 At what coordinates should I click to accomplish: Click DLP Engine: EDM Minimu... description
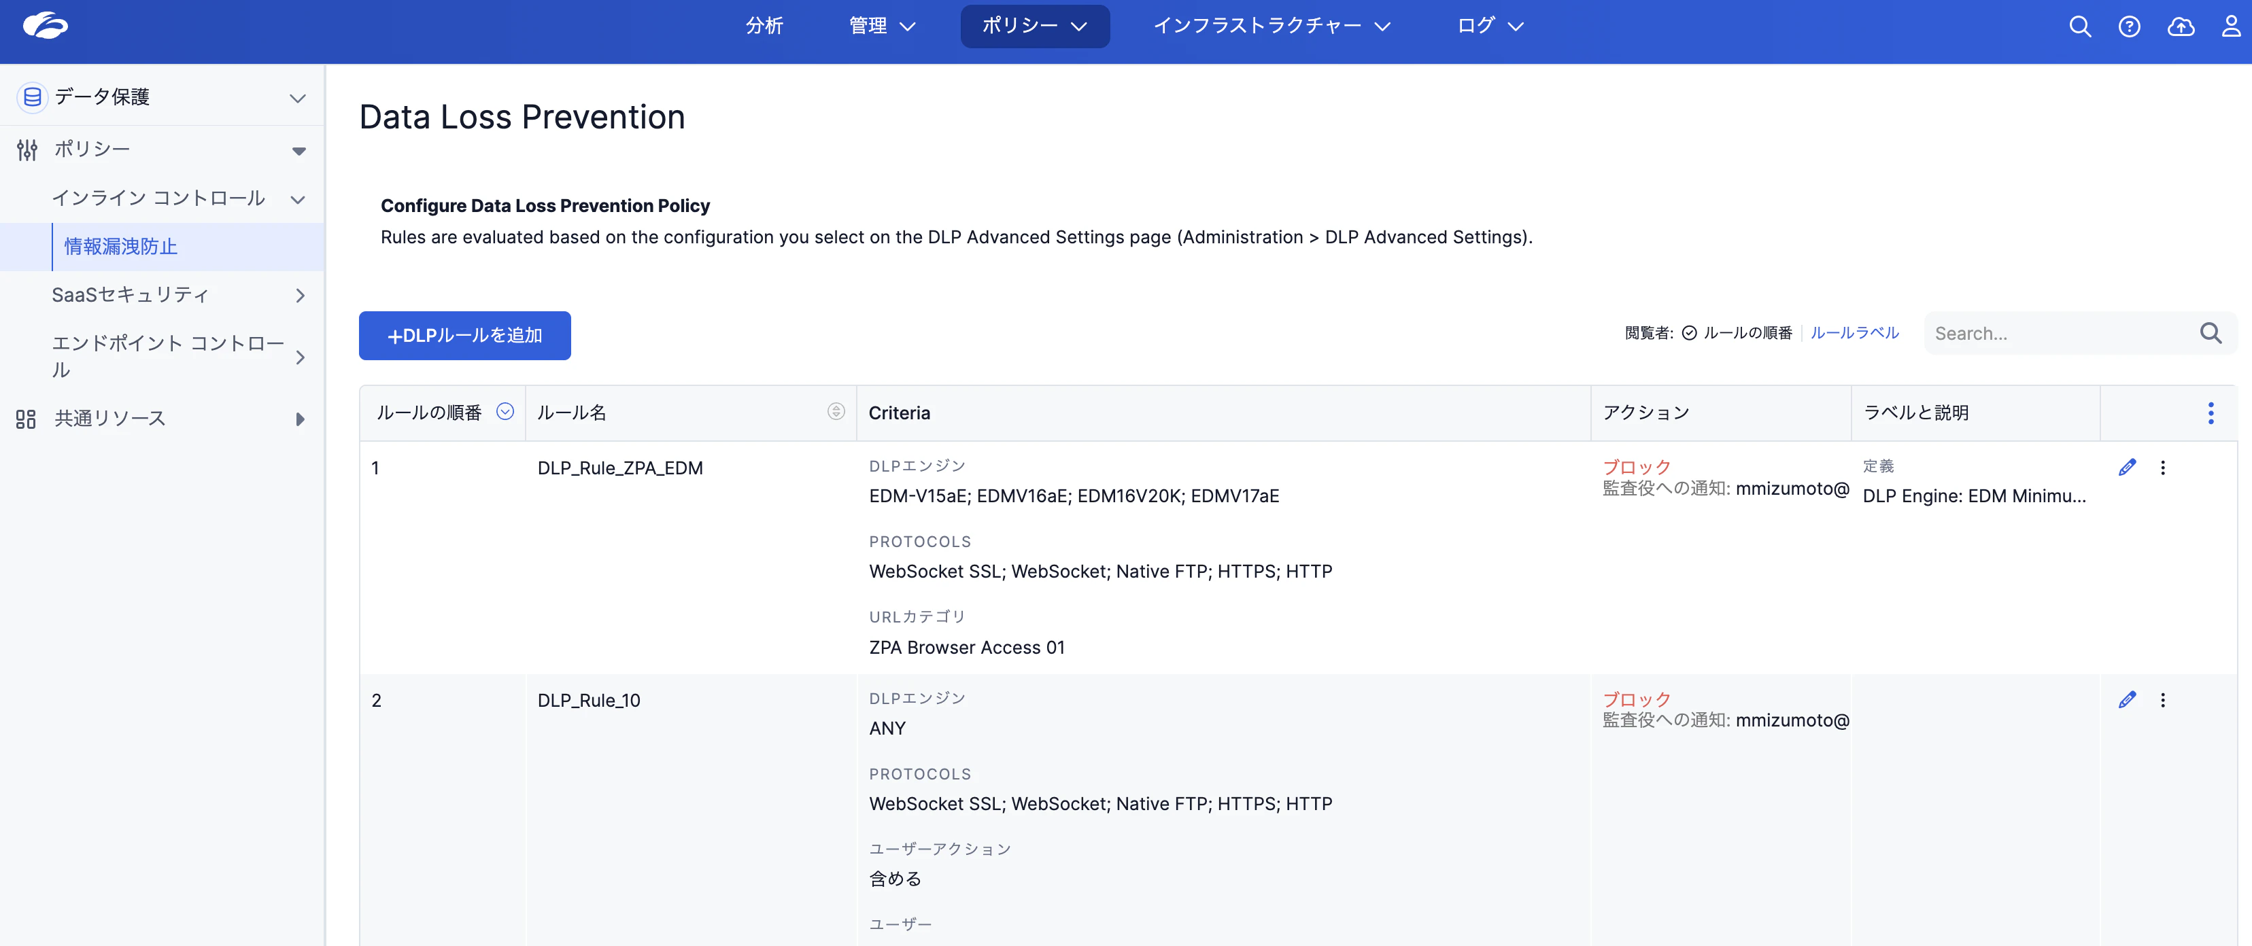pyautogui.click(x=1974, y=496)
